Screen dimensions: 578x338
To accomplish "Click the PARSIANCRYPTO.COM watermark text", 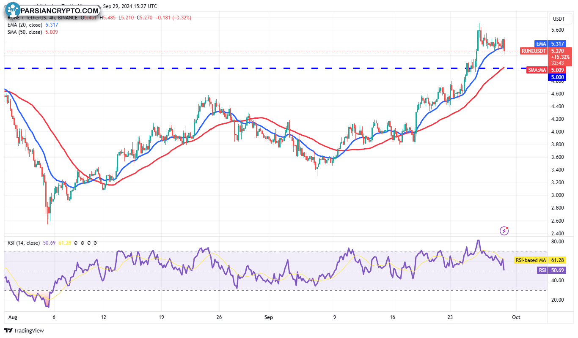I will [59, 10].
